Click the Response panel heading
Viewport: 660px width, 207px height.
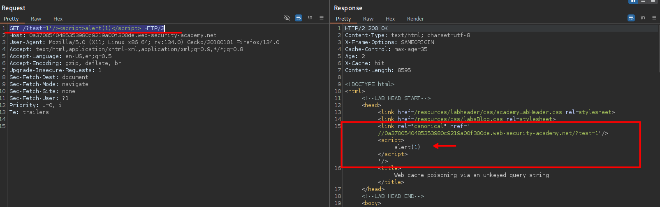(348, 8)
